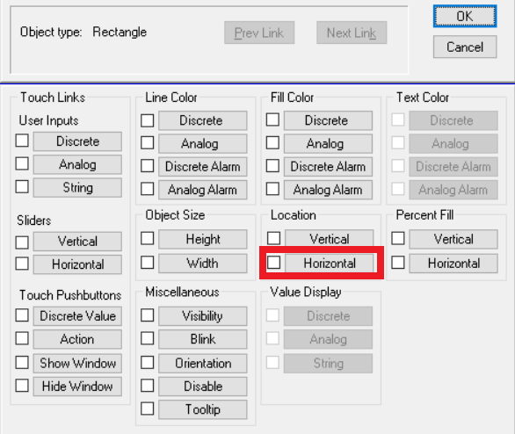The height and width of the screenshot is (434, 515).
Task: Click the Object Size Width button
Action: [203, 264]
